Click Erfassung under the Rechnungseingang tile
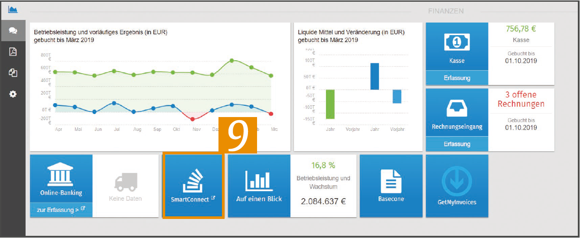Screen dimensions: 580x238 (x=457, y=144)
